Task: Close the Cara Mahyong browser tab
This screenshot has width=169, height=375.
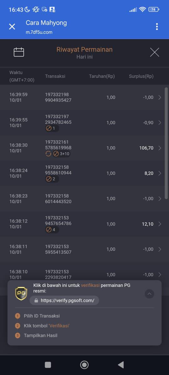Action: [x=12, y=27]
